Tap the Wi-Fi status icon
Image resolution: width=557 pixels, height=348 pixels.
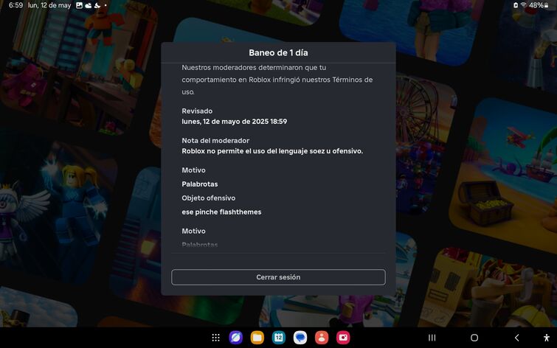click(x=524, y=5)
